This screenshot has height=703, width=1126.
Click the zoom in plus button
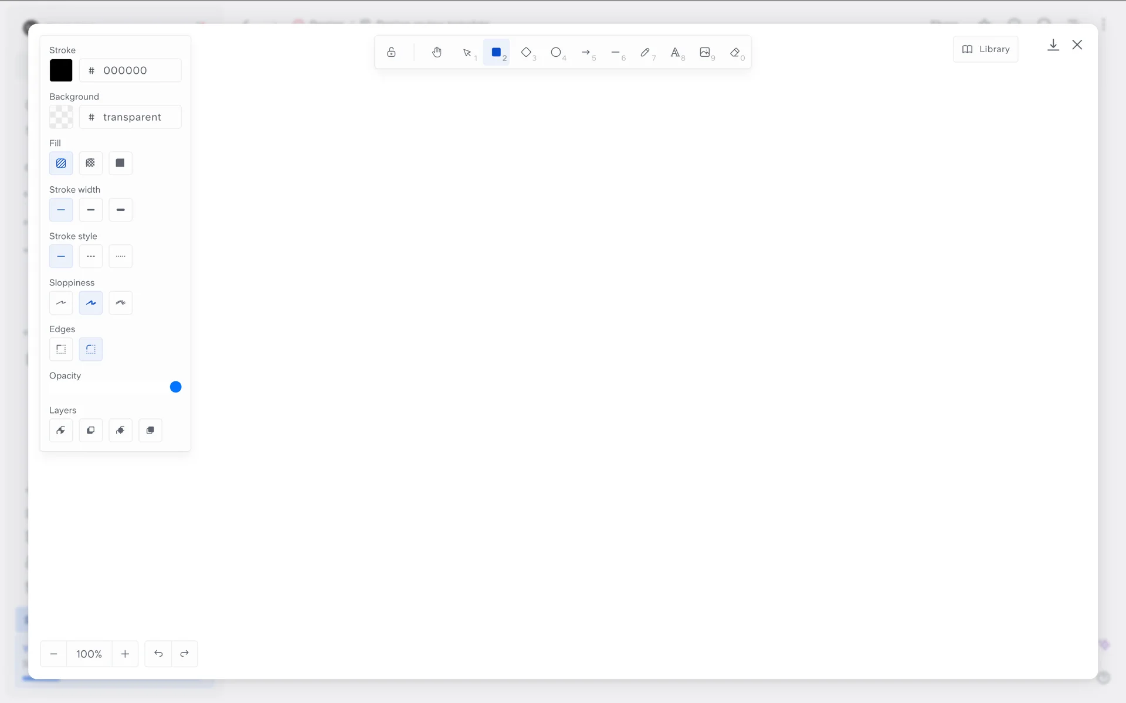(125, 654)
